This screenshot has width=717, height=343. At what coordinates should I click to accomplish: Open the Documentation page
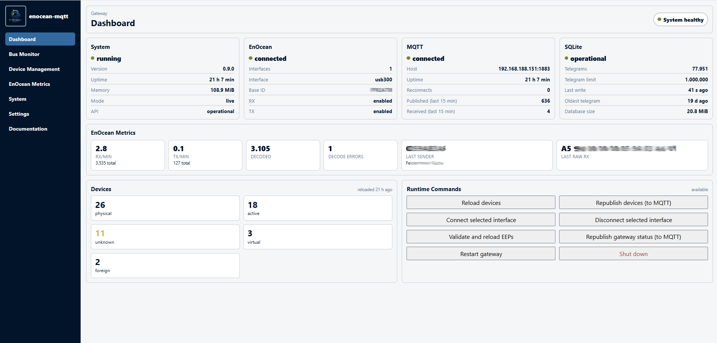(40, 129)
